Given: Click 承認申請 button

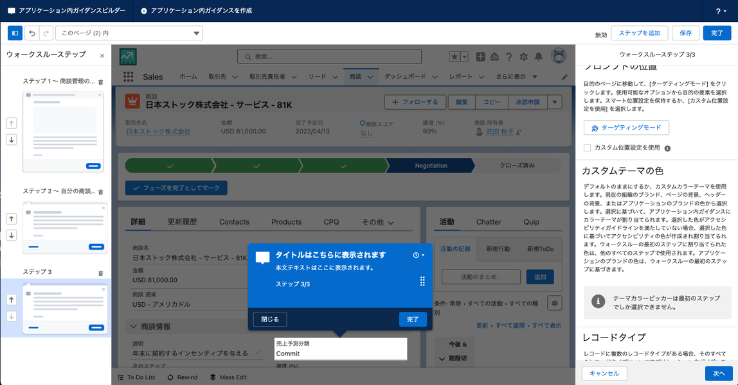Looking at the screenshot, I should (528, 102).
